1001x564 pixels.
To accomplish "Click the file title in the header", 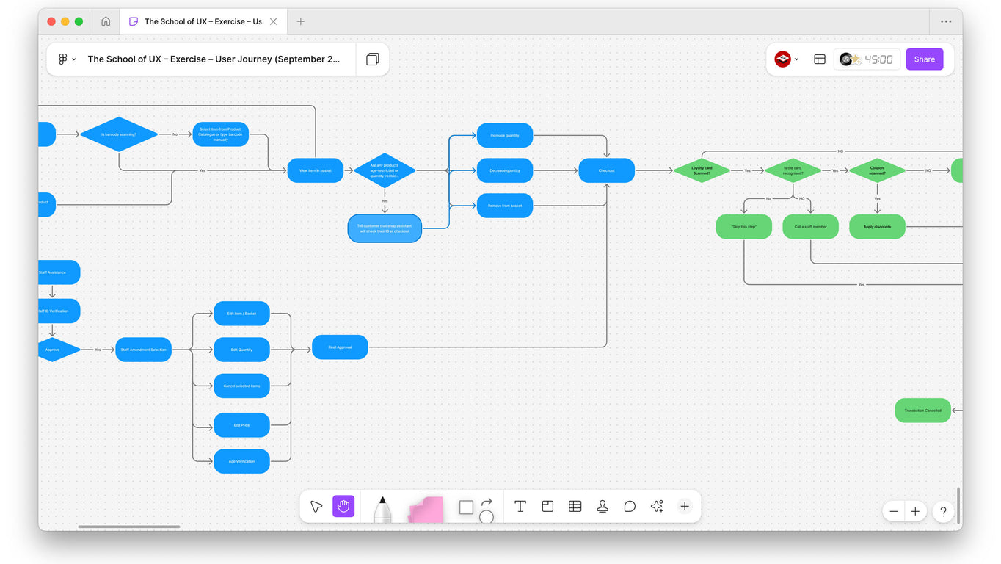I will pos(214,59).
